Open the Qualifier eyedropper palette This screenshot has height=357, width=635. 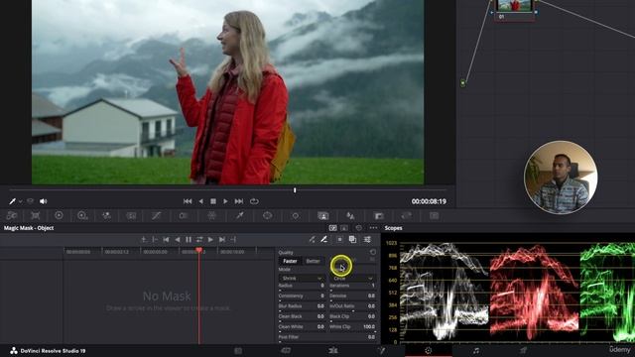(240, 216)
